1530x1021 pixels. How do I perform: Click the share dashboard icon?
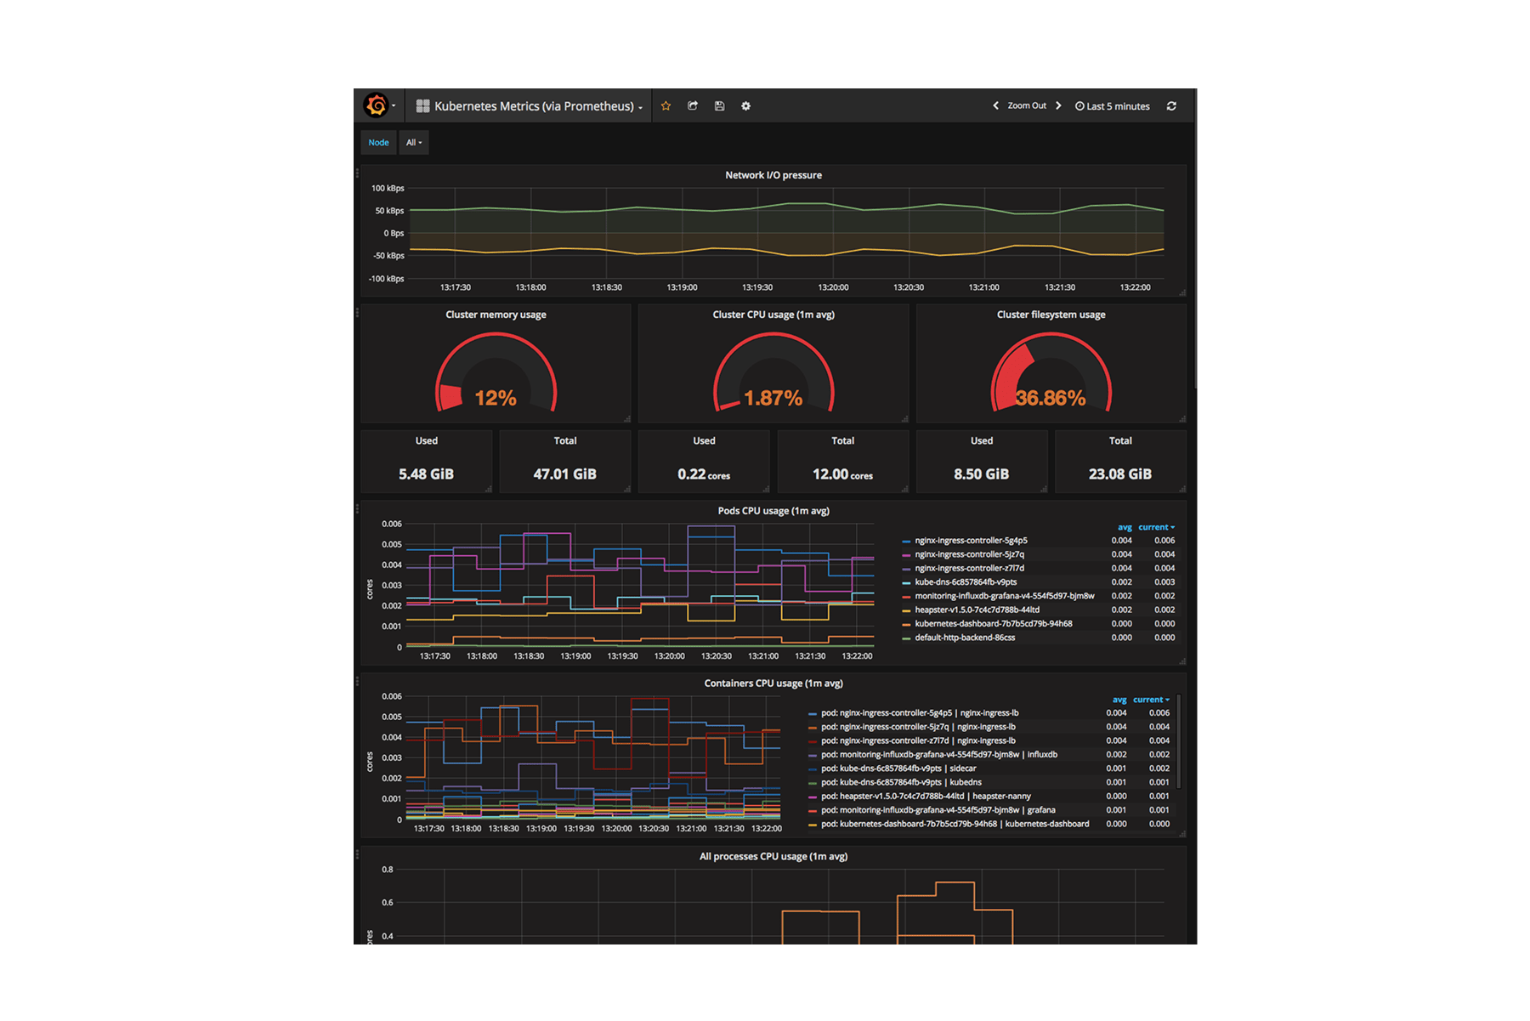pyautogui.click(x=693, y=106)
